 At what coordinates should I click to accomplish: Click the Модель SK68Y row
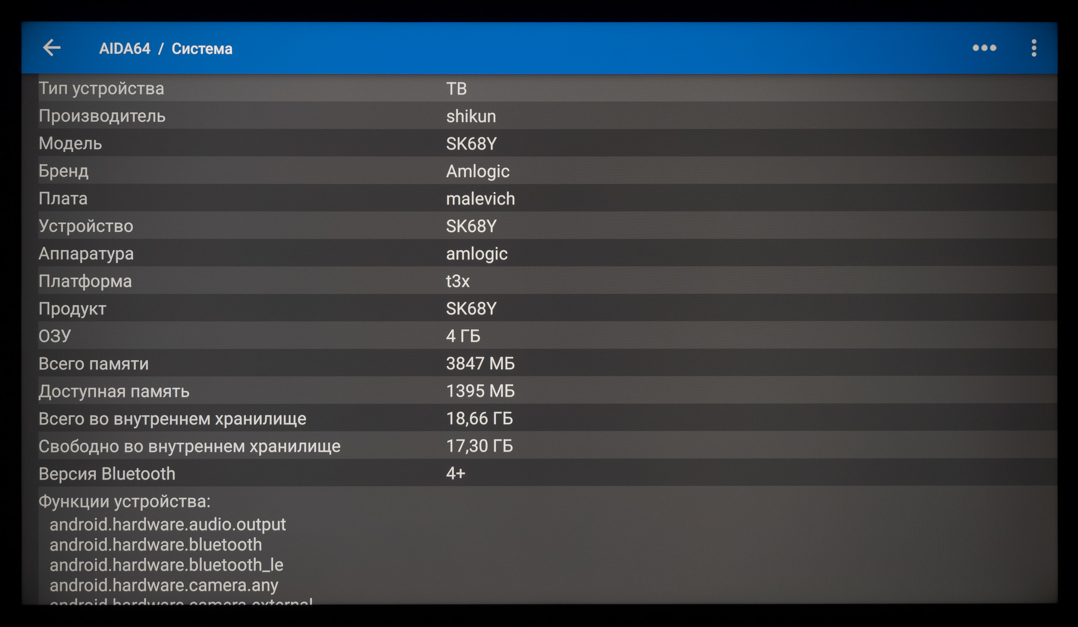[547, 143]
